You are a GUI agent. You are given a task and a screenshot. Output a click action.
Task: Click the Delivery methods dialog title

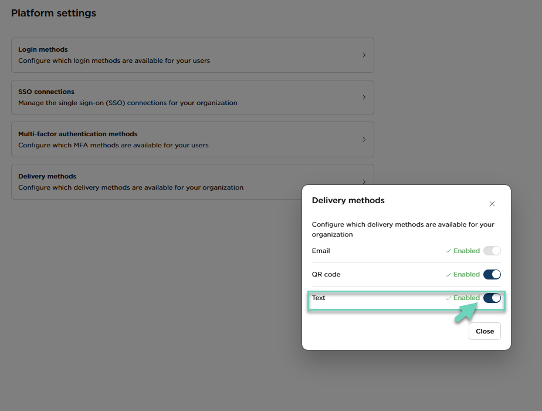pyautogui.click(x=348, y=201)
